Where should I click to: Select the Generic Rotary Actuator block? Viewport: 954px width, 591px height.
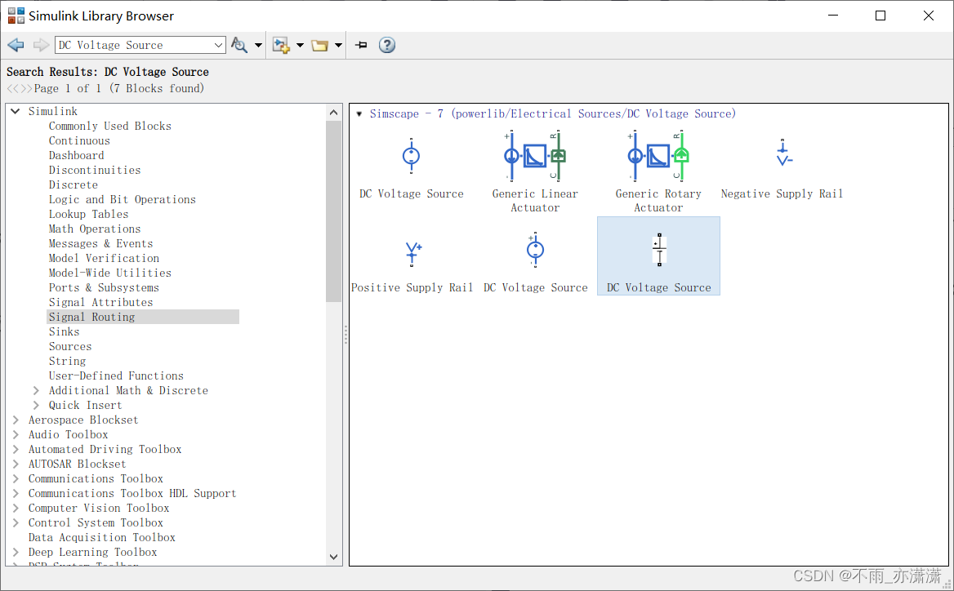(x=658, y=172)
